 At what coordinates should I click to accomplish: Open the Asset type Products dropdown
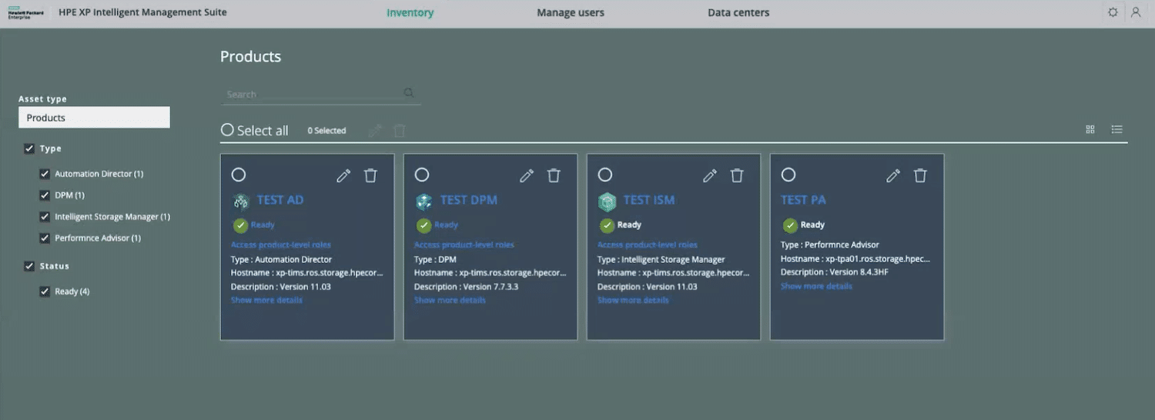pos(94,118)
